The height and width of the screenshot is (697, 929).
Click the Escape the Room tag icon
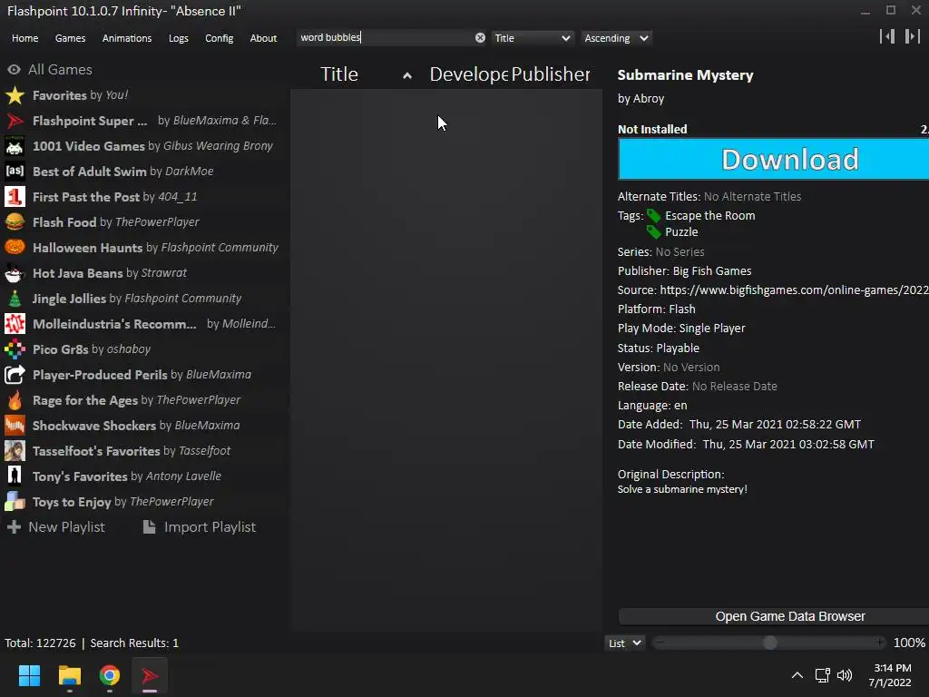click(653, 216)
